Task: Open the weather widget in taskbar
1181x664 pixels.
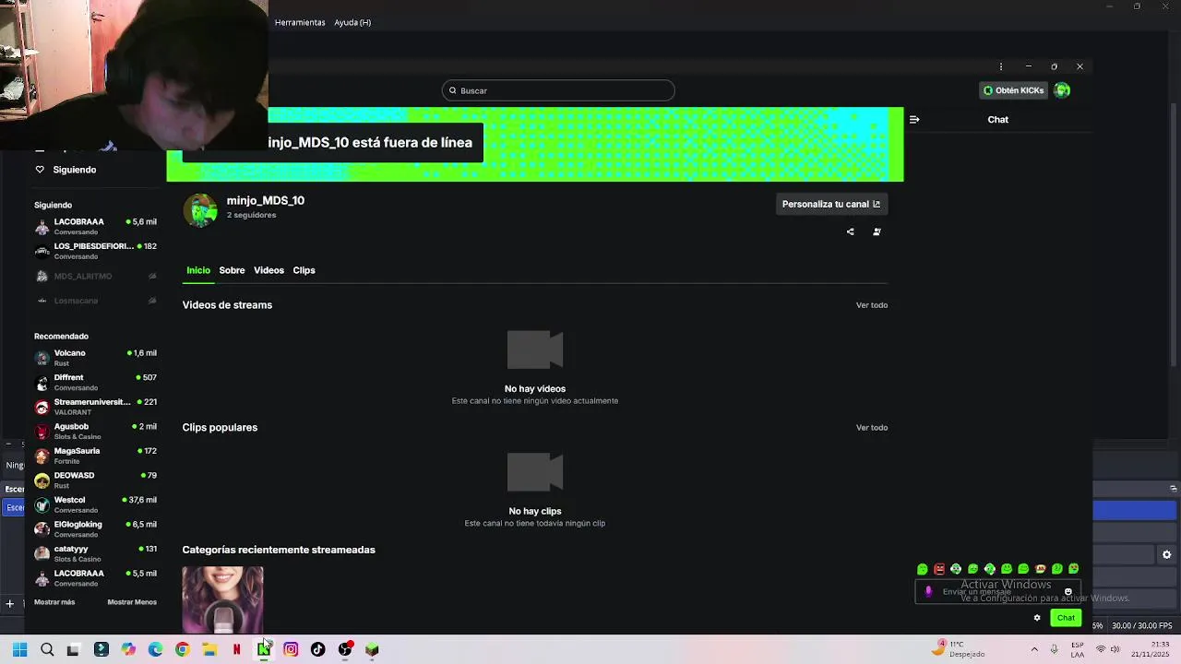Action: coord(960,648)
